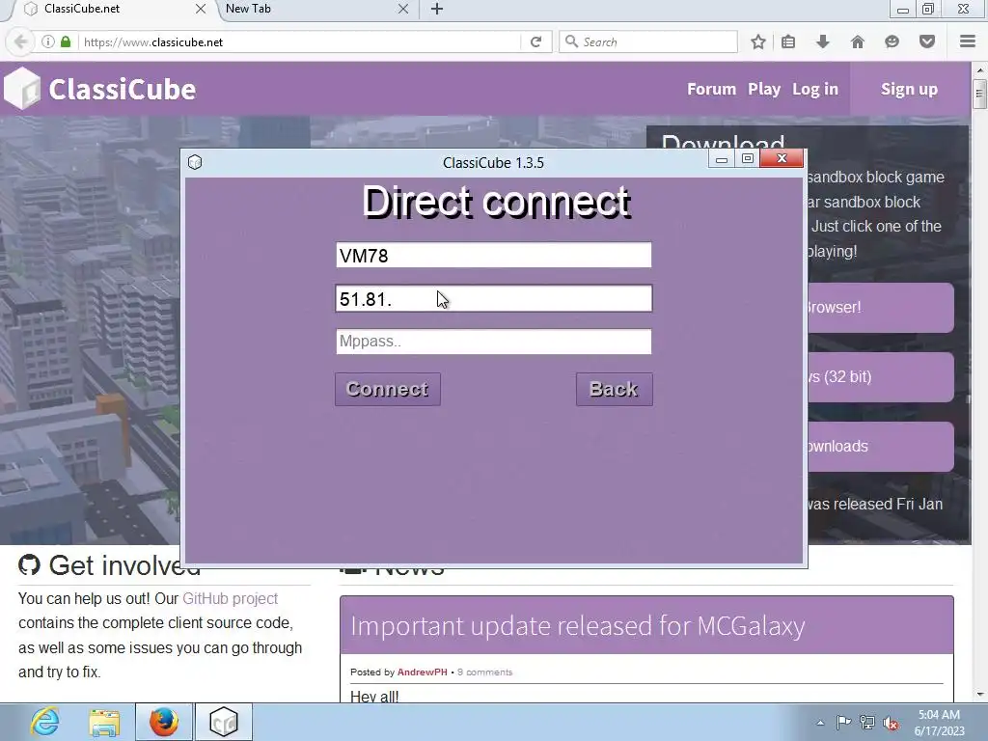
Task: Reload the page with refresh icon
Action: [x=536, y=41]
